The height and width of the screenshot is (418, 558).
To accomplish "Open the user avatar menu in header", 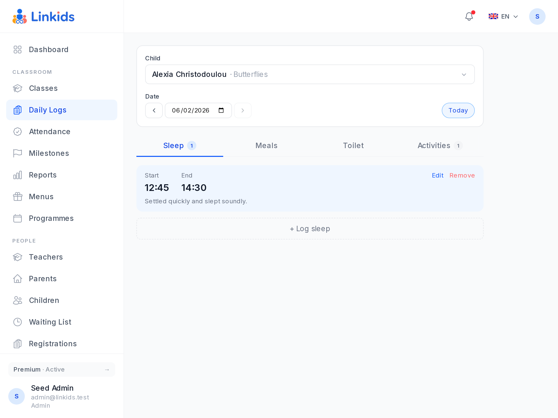I will (x=537, y=17).
